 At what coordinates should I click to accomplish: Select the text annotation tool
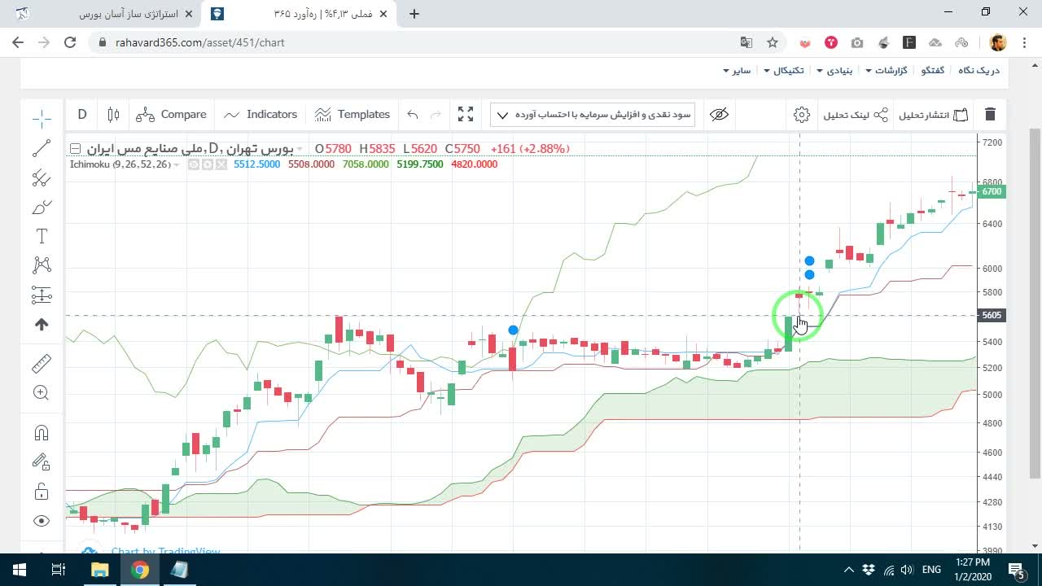click(x=42, y=236)
